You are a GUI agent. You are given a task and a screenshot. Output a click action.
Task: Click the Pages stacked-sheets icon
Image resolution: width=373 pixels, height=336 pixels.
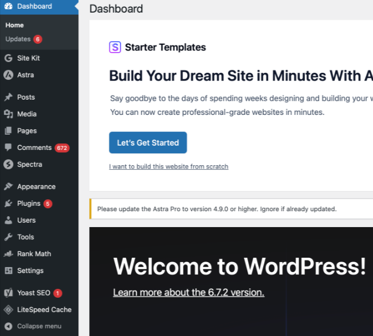(x=8, y=131)
